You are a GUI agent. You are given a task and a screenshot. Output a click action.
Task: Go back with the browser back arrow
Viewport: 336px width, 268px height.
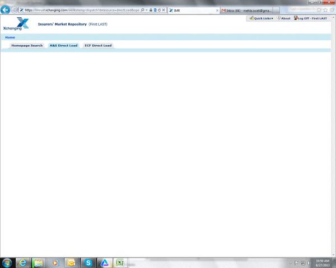5,10
